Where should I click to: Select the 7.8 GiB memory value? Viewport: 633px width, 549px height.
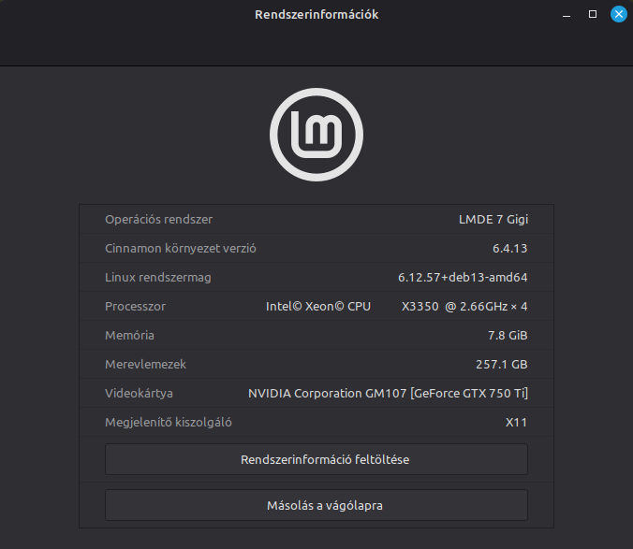[x=508, y=336]
